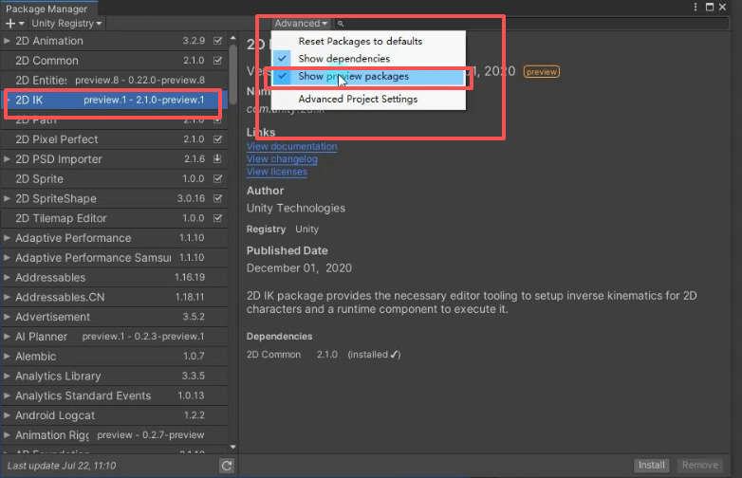The width and height of the screenshot is (742, 478).
Task: Click update-available icon for 2D PSD Importer
Action: pyautogui.click(x=217, y=159)
